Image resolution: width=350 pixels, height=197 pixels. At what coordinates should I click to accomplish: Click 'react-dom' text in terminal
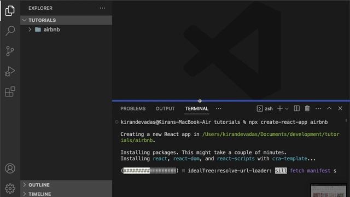point(186,159)
